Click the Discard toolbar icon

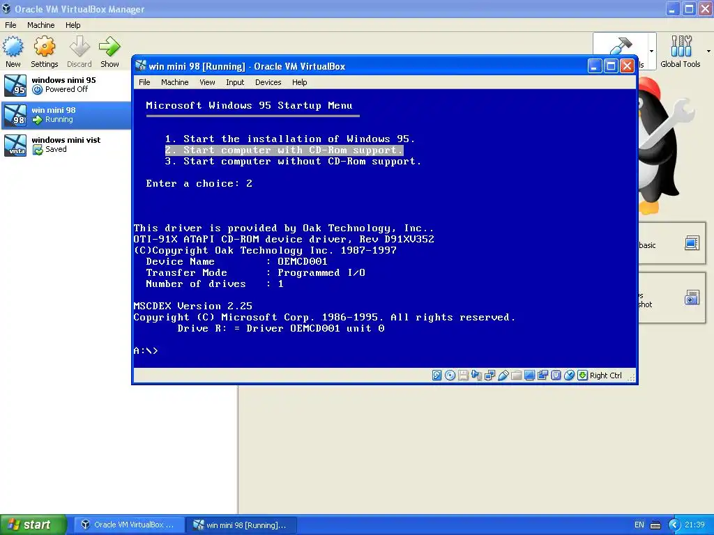click(79, 52)
